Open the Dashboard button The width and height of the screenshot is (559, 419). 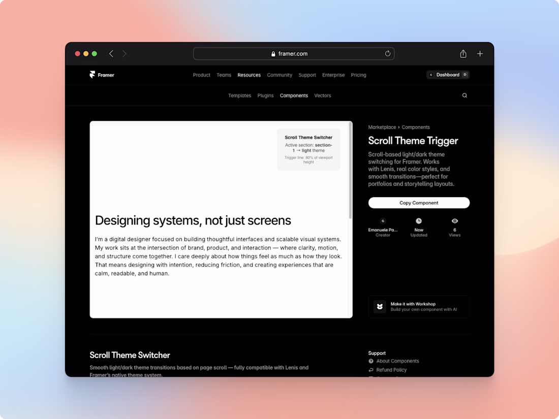[x=448, y=75]
